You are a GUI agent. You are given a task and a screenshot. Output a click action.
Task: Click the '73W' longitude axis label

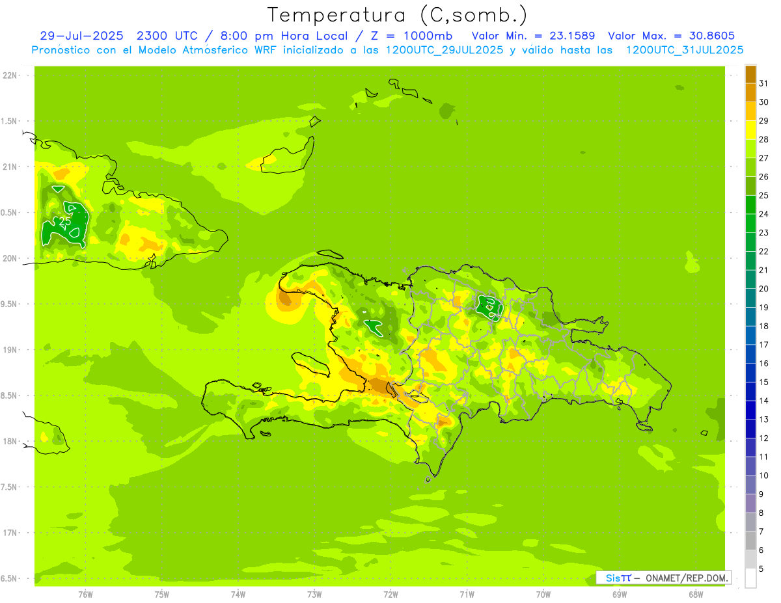click(x=314, y=594)
